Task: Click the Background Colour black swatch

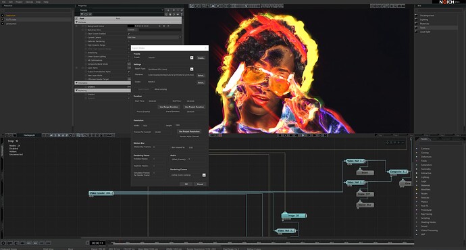Action: pos(131,26)
